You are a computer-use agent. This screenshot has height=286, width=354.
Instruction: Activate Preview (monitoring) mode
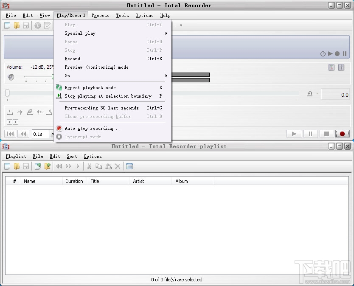click(x=90, y=67)
